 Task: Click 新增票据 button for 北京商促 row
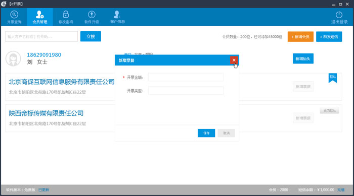303,87
